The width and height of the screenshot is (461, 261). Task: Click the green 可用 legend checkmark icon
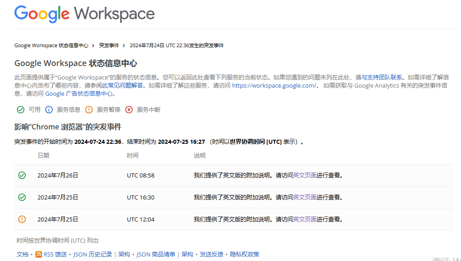click(x=21, y=110)
